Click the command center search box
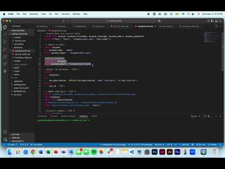225x169 pixels. point(115,21)
